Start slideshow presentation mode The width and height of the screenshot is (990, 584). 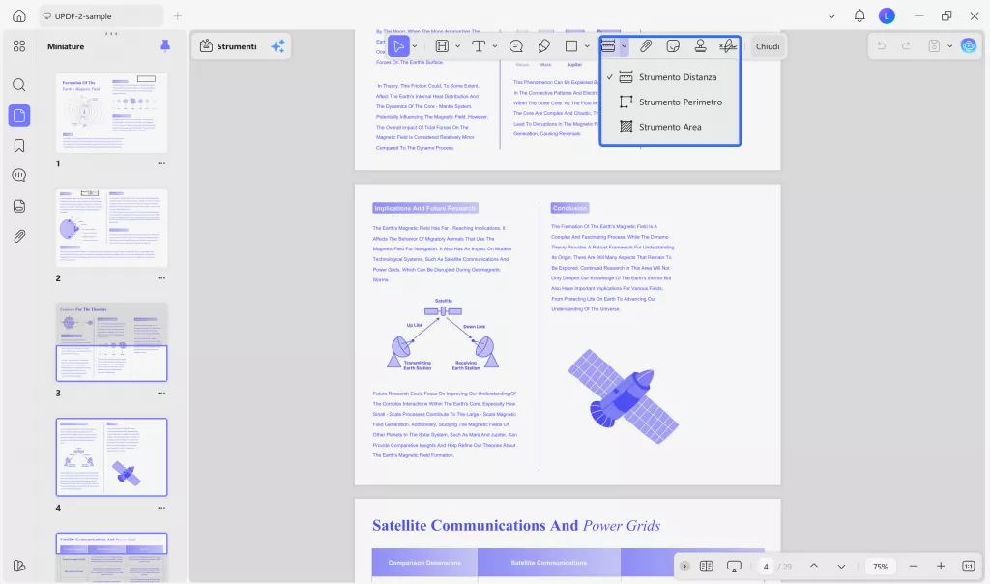(734, 567)
